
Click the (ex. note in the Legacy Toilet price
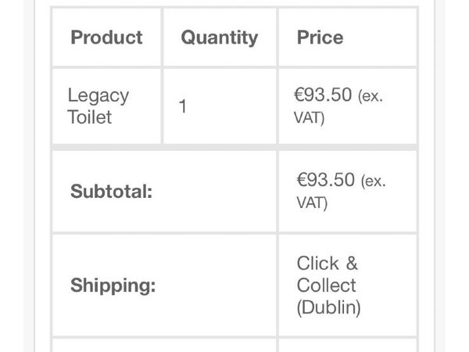coord(372,97)
